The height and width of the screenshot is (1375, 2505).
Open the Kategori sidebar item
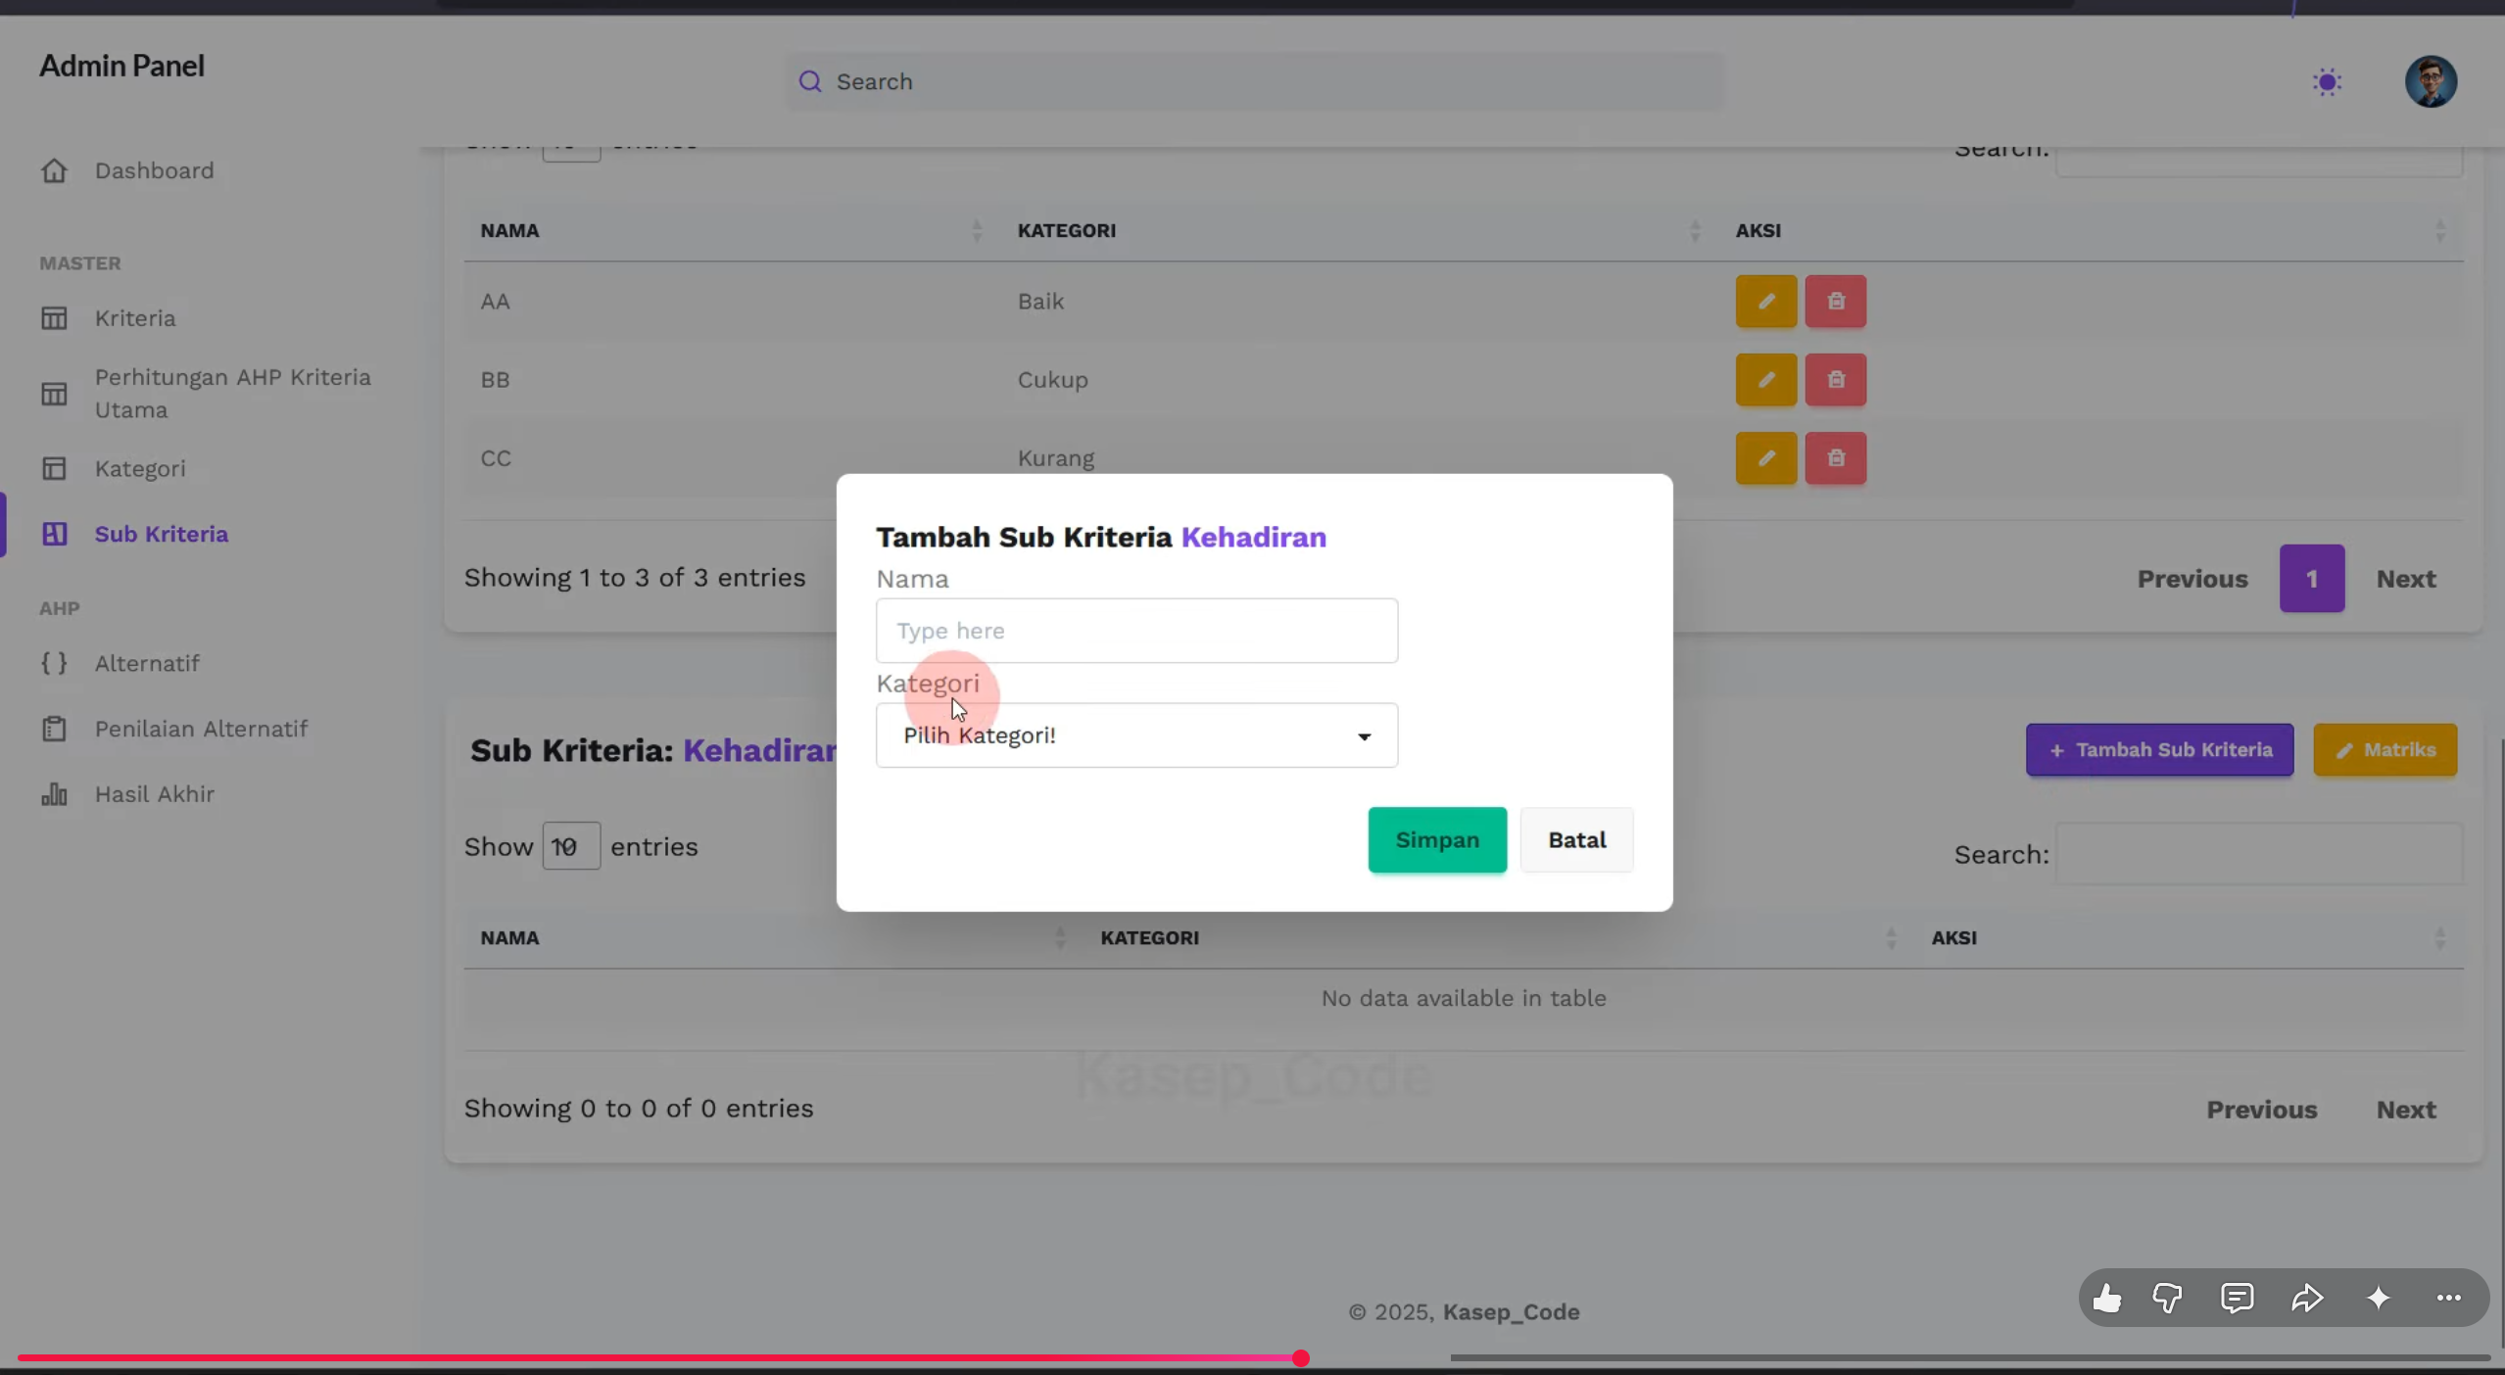tap(140, 468)
